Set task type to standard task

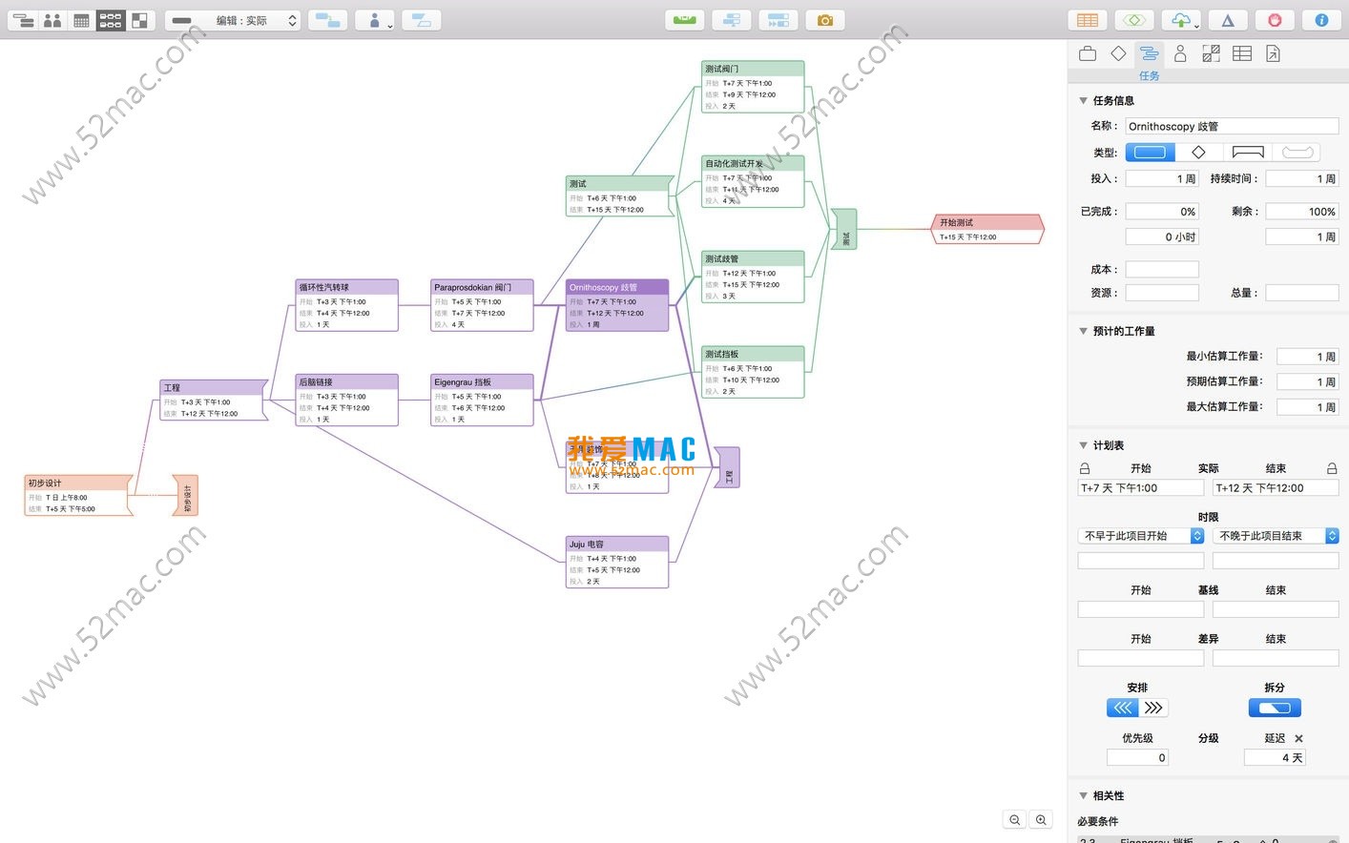[x=1150, y=152]
